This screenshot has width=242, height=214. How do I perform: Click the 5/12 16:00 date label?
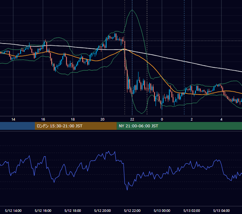tap(43, 210)
